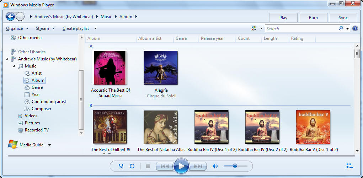Screen dimensions: 363x178
Task: Click the magnifier search icon
Action: (x=341, y=28)
